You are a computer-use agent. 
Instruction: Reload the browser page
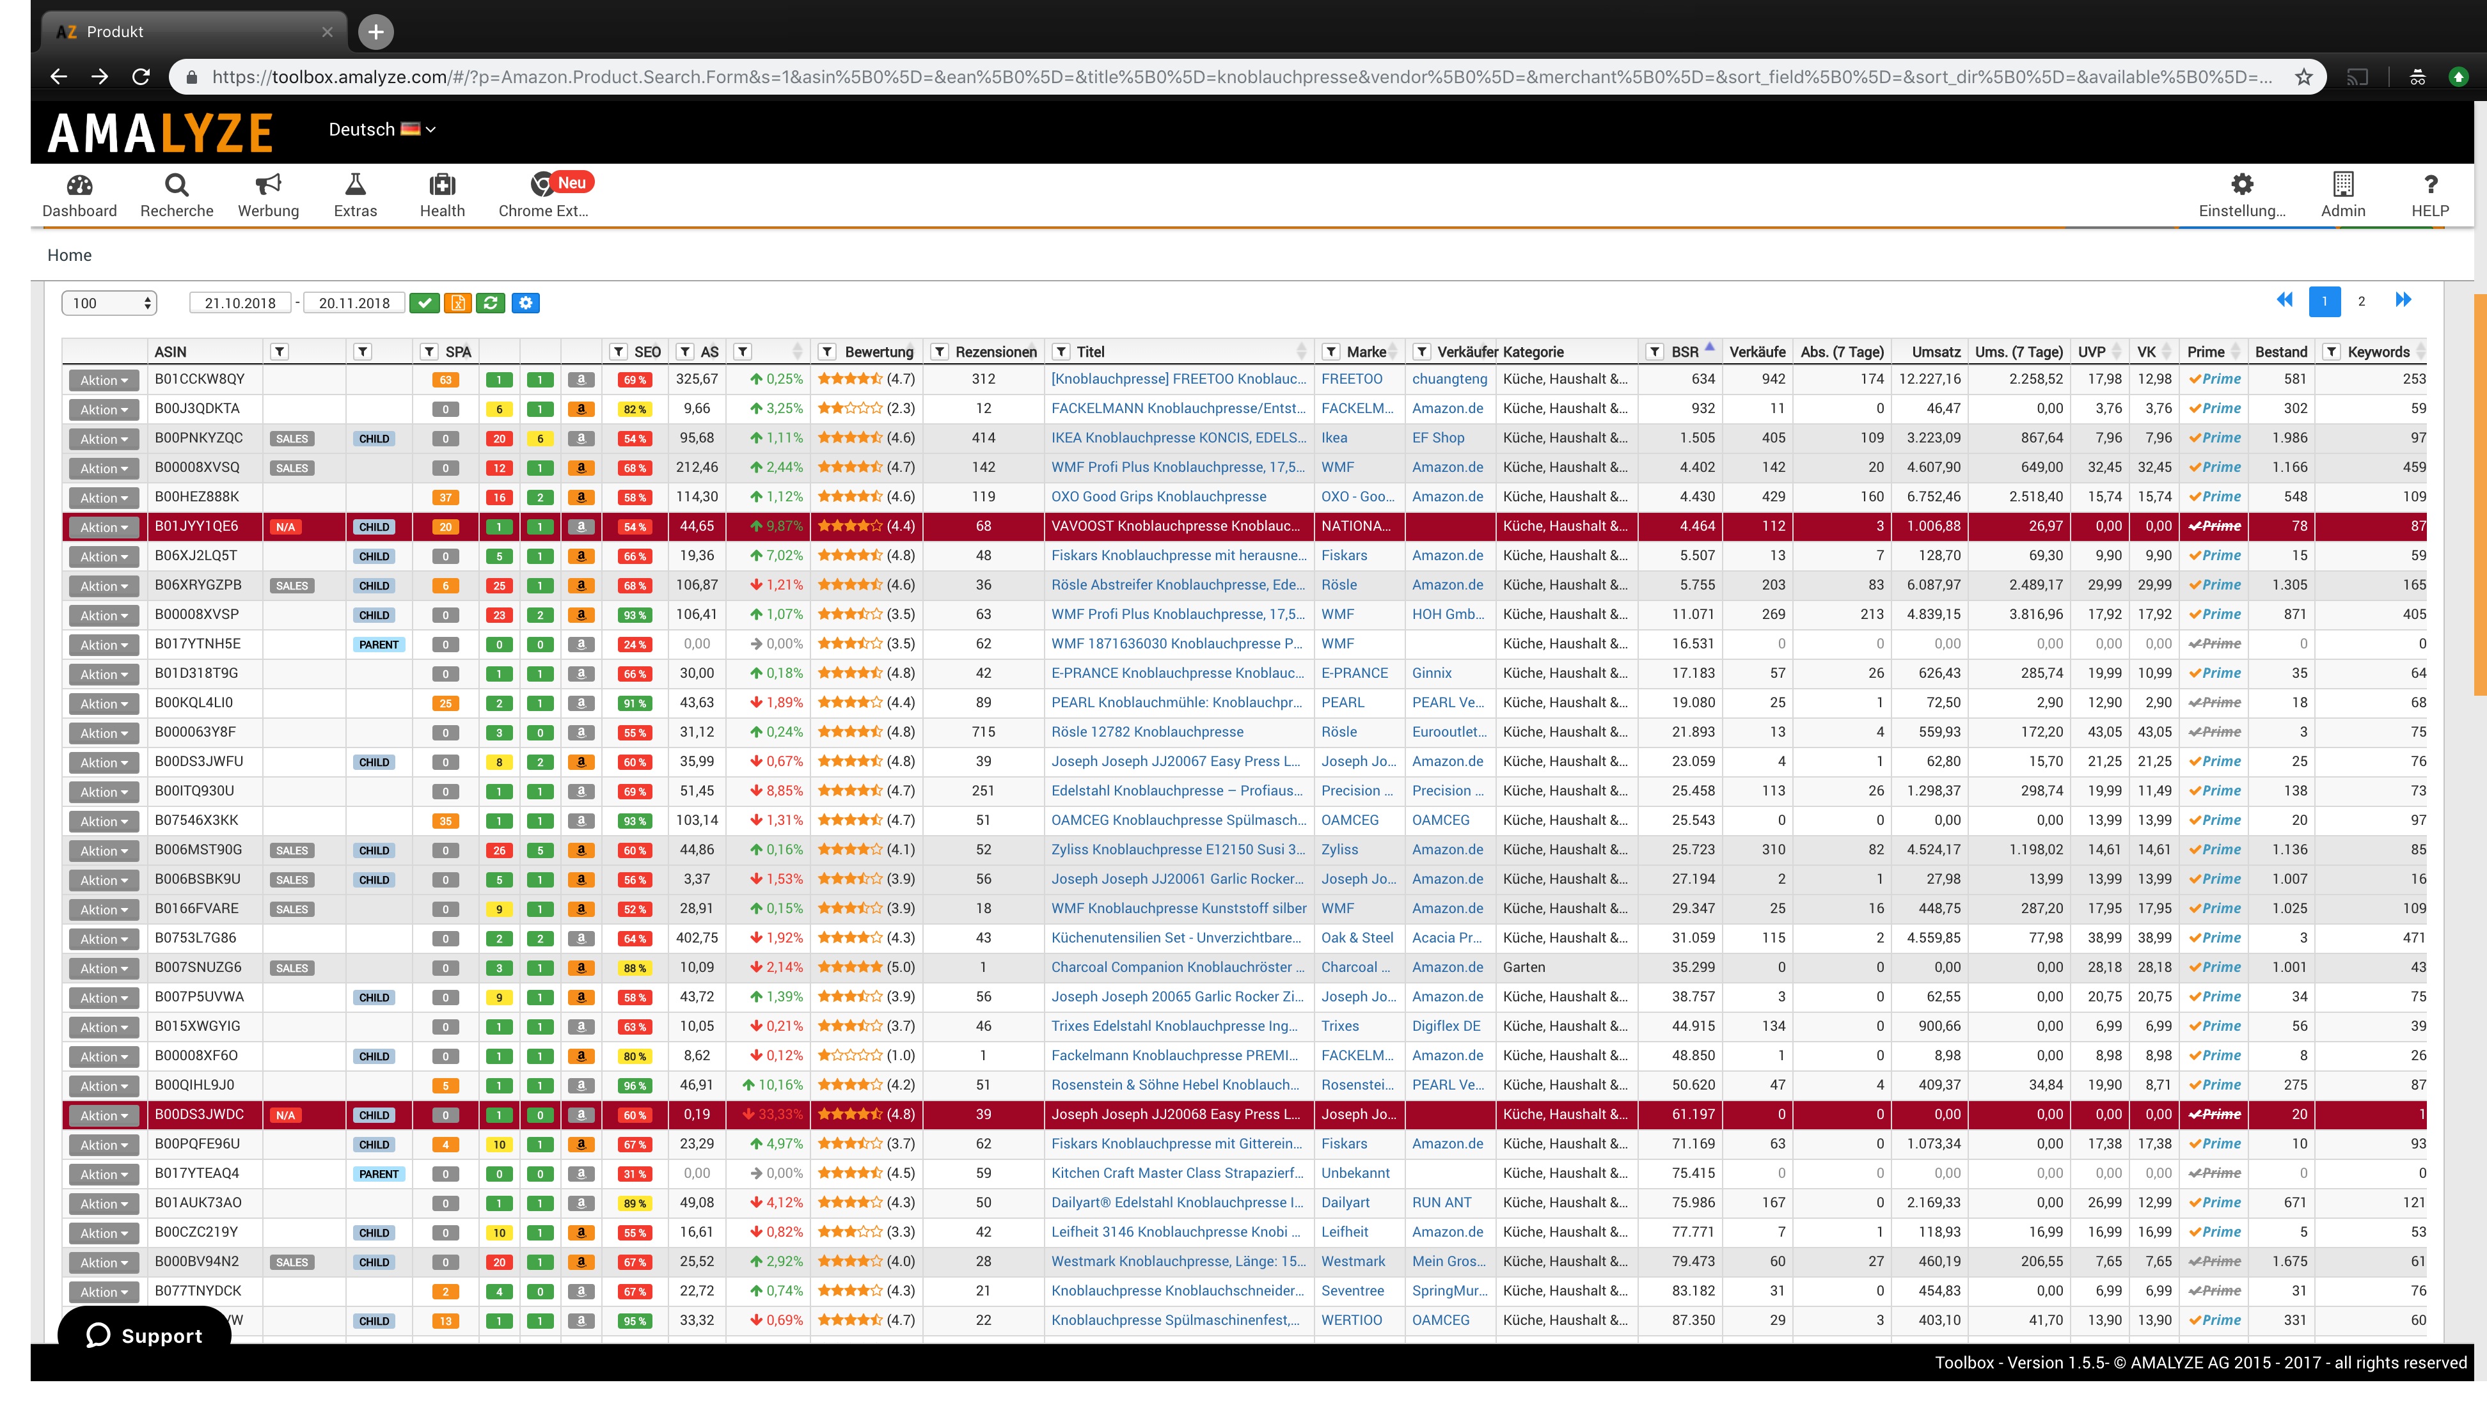[141, 76]
